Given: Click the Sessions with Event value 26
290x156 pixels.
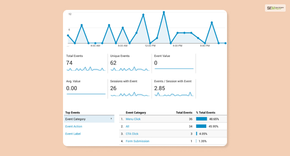Looking at the screenshot, I should pos(113,88).
